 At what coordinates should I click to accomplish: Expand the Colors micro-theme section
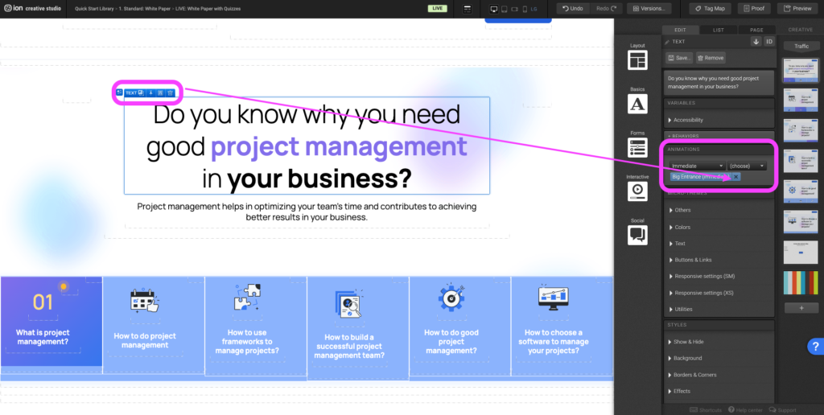[719, 227]
